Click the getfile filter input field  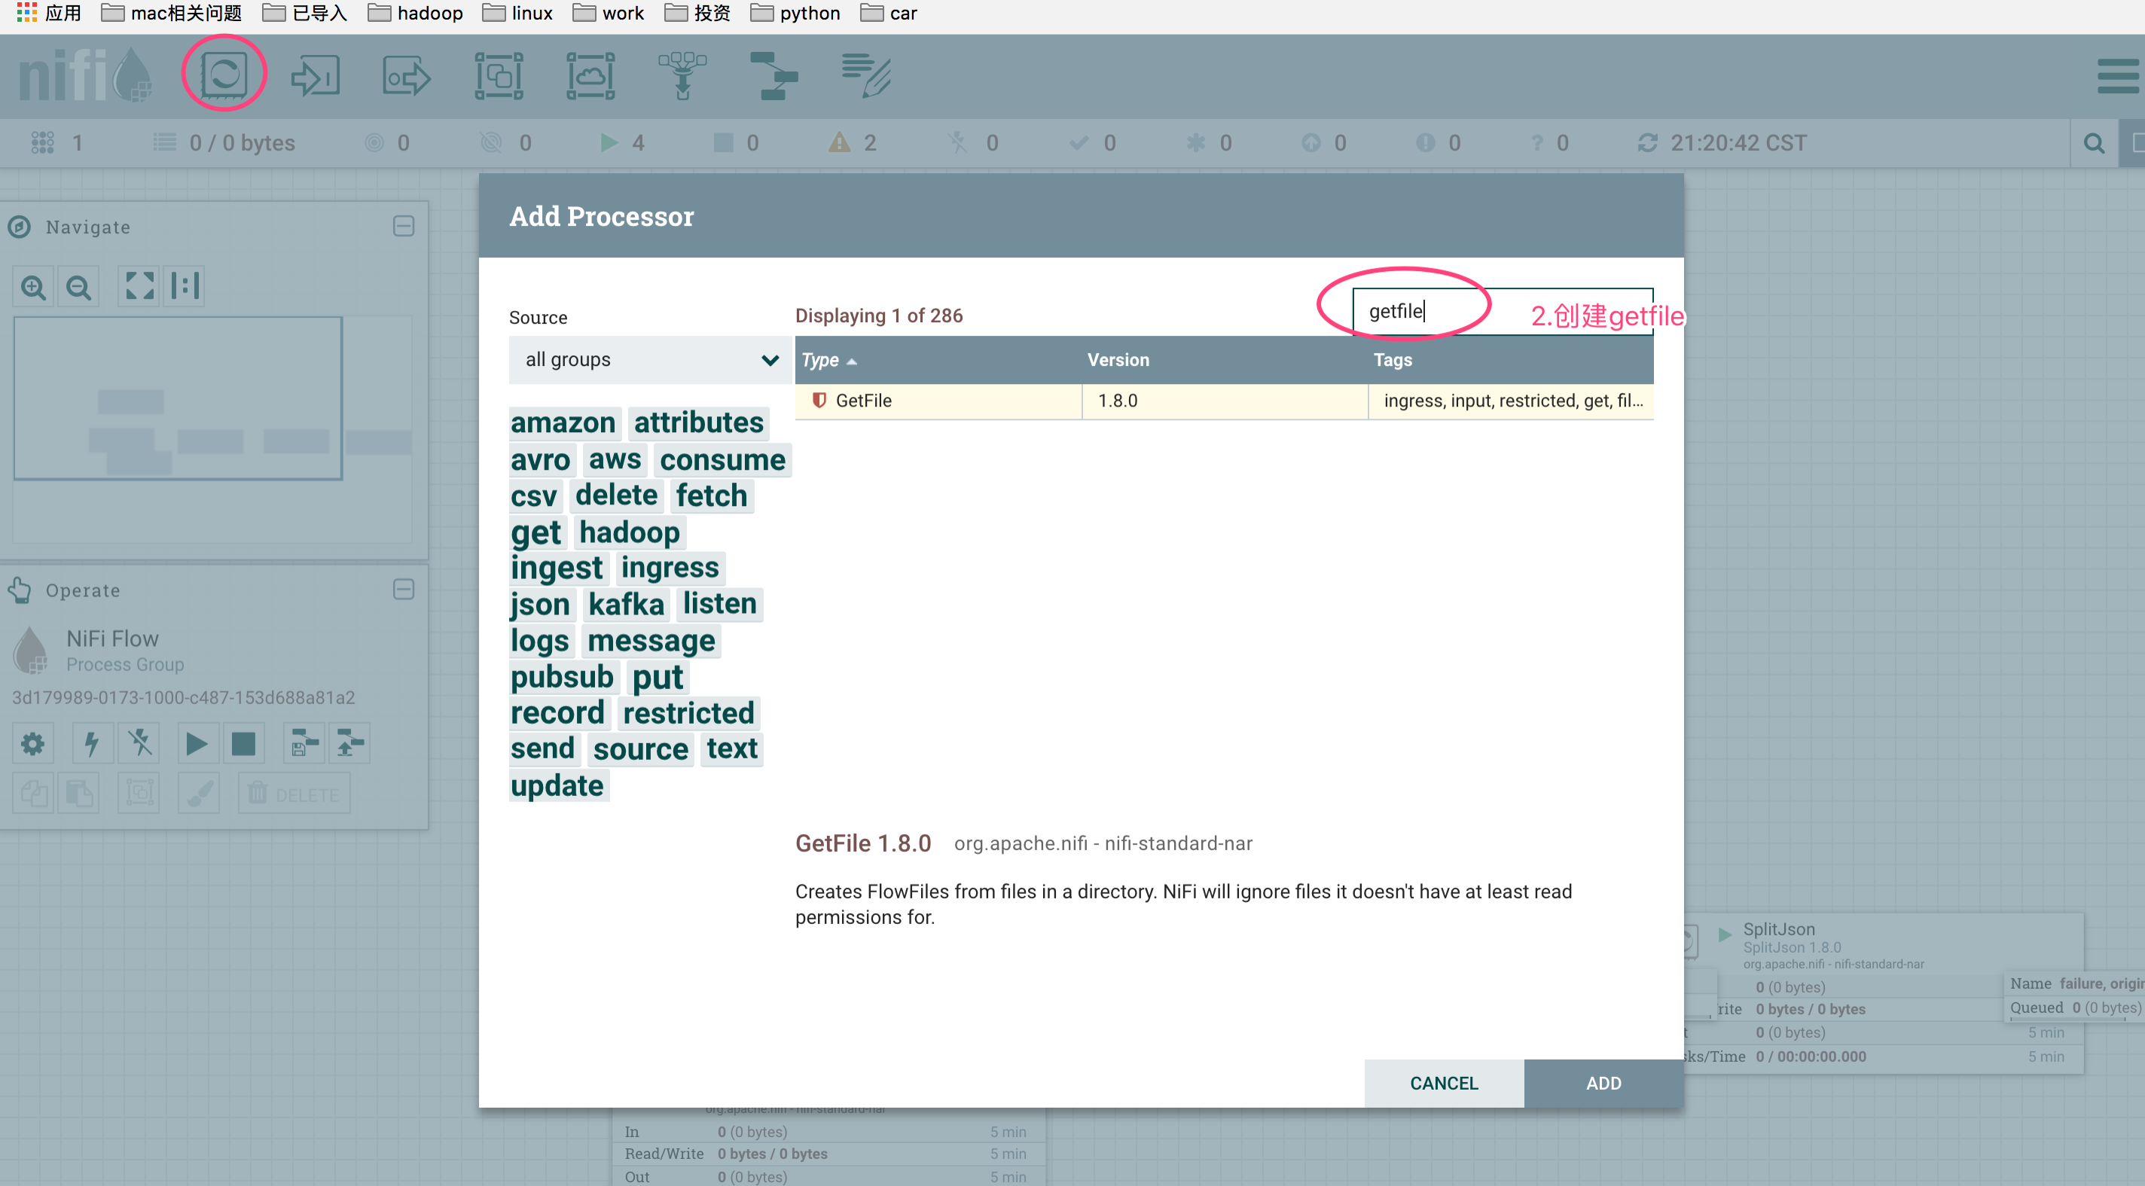[1502, 311]
